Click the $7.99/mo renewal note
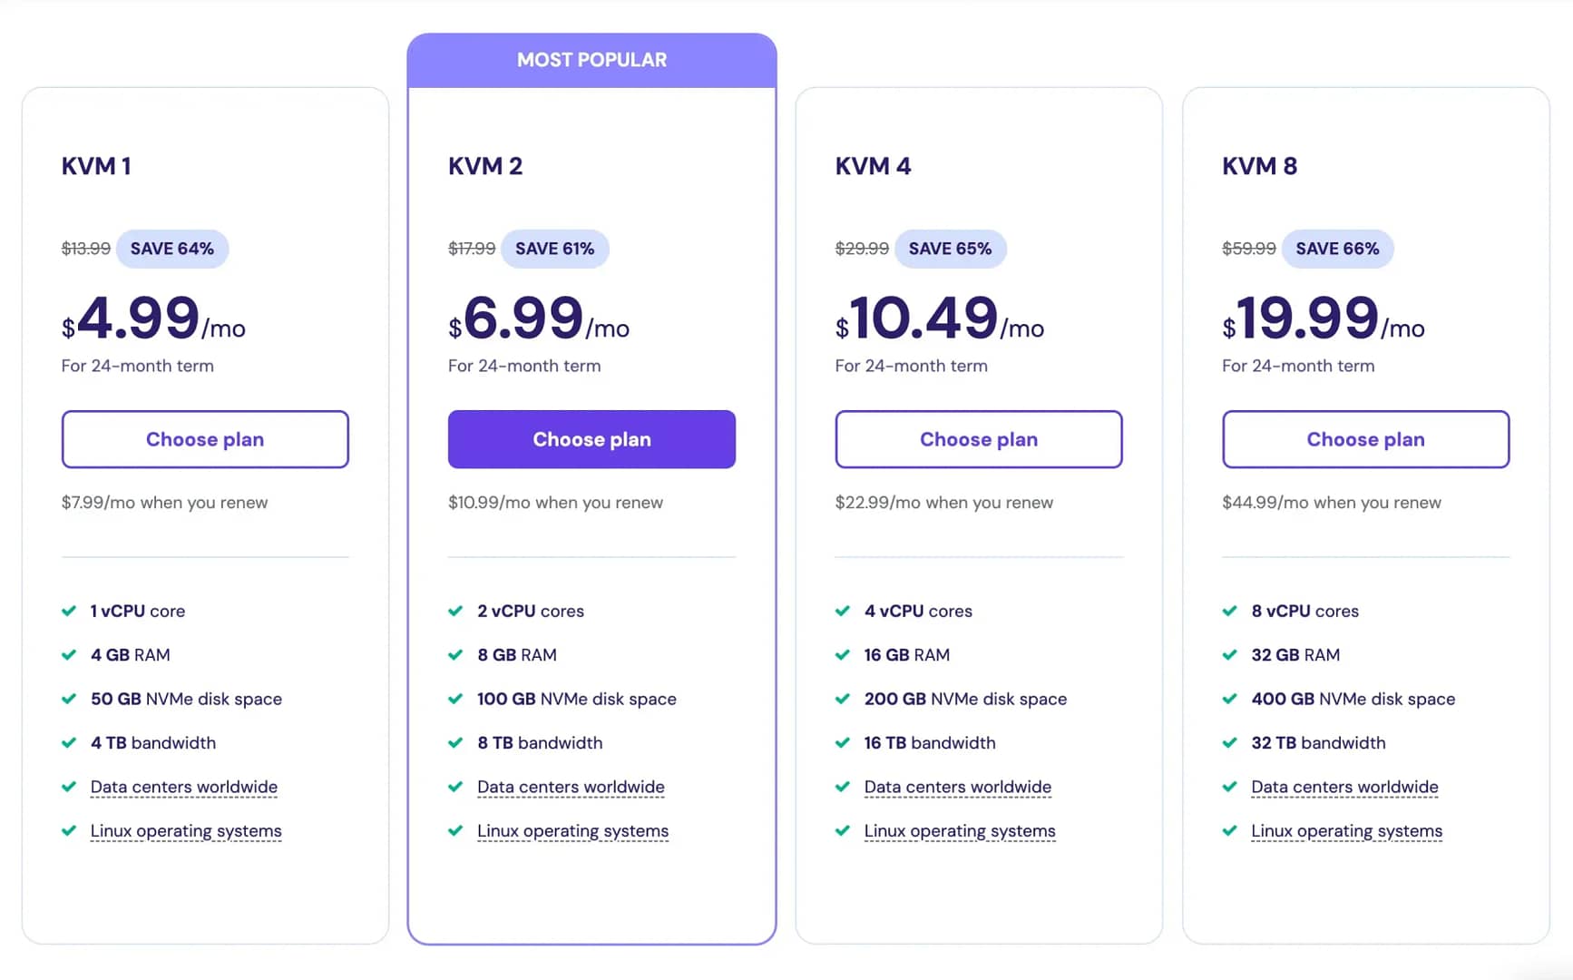The width and height of the screenshot is (1573, 980). coord(164,503)
